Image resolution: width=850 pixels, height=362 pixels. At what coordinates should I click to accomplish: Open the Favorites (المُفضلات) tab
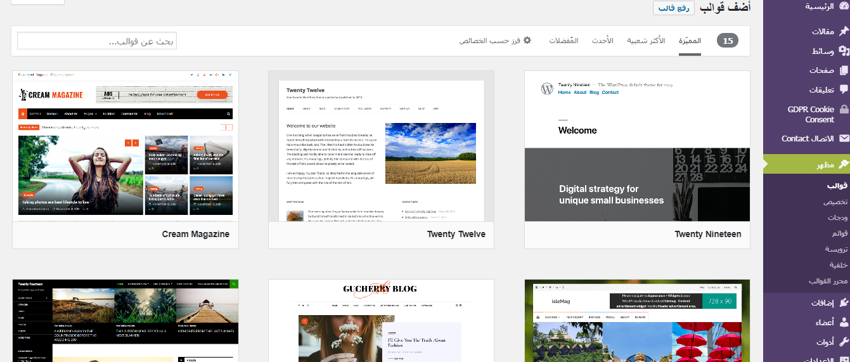coord(563,41)
